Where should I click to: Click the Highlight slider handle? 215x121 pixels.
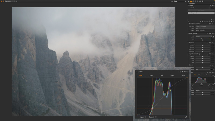click(203, 56)
